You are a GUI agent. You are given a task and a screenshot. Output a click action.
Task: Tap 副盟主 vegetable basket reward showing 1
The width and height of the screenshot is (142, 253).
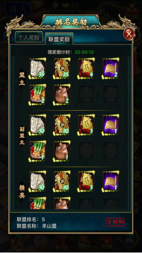click(x=37, y=151)
